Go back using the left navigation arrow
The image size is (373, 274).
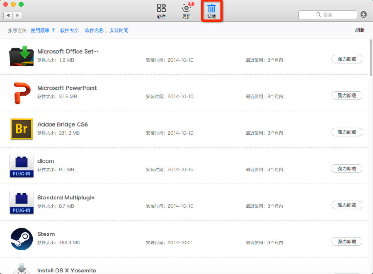[8, 15]
